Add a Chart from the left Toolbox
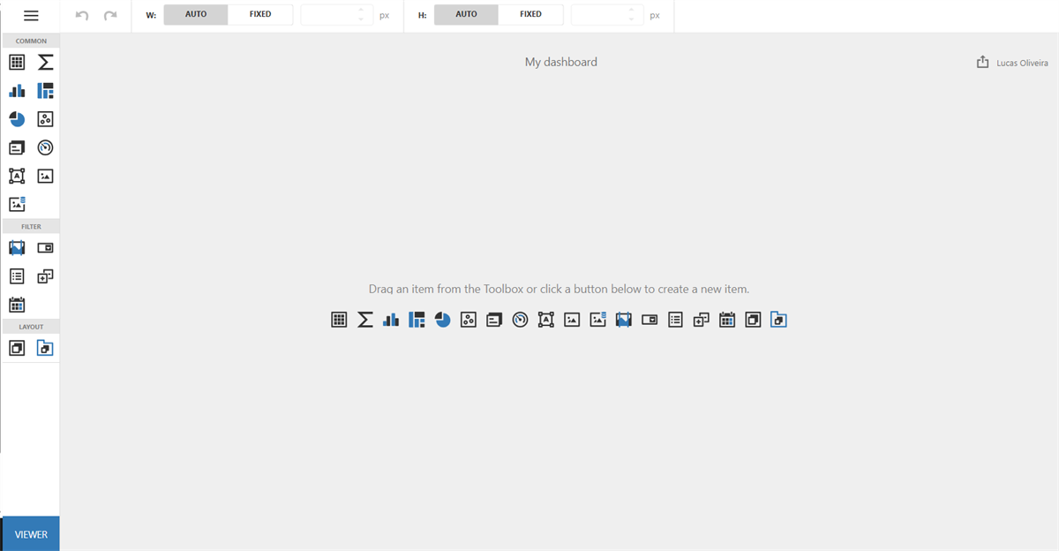Image resolution: width=1059 pixels, height=551 pixels. (x=17, y=90)
